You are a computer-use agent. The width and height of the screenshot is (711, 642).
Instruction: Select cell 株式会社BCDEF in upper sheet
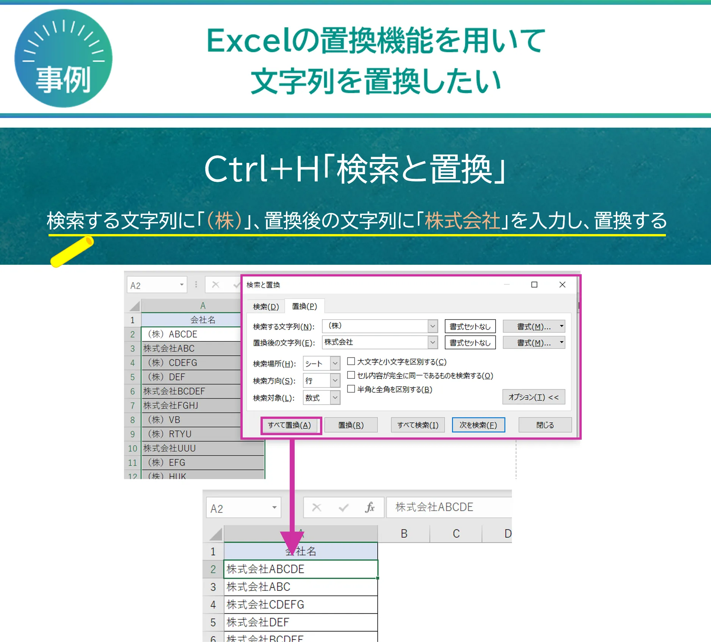pyautogui.click(x=191, y=391)
